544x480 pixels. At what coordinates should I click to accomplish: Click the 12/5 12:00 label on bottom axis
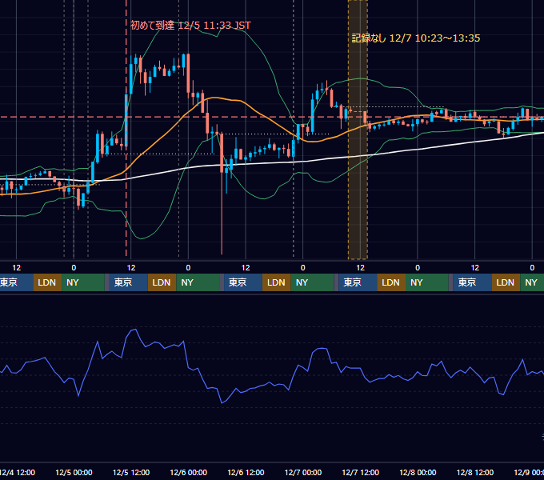(131, 472)
